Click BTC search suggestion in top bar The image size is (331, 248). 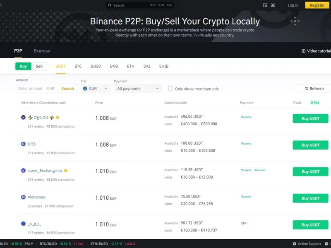click(153, 5)
